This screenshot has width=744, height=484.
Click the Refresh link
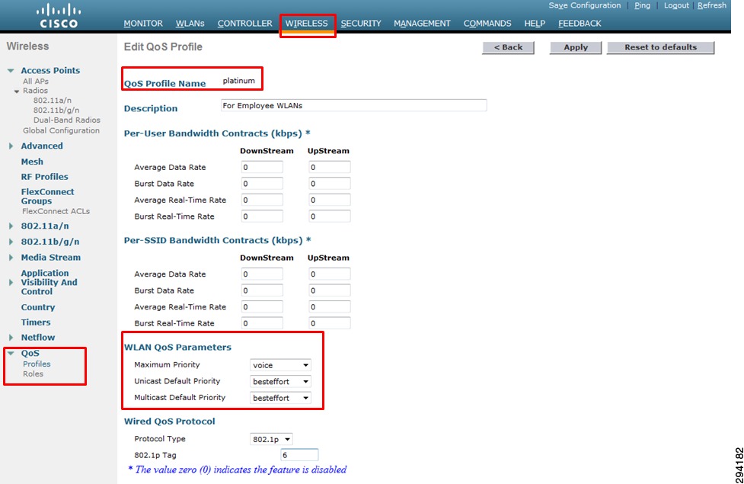tap(712, 5)
